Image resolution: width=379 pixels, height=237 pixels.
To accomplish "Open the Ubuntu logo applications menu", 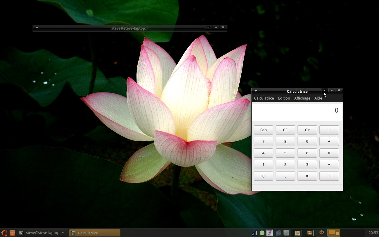I will pos(4,233).
